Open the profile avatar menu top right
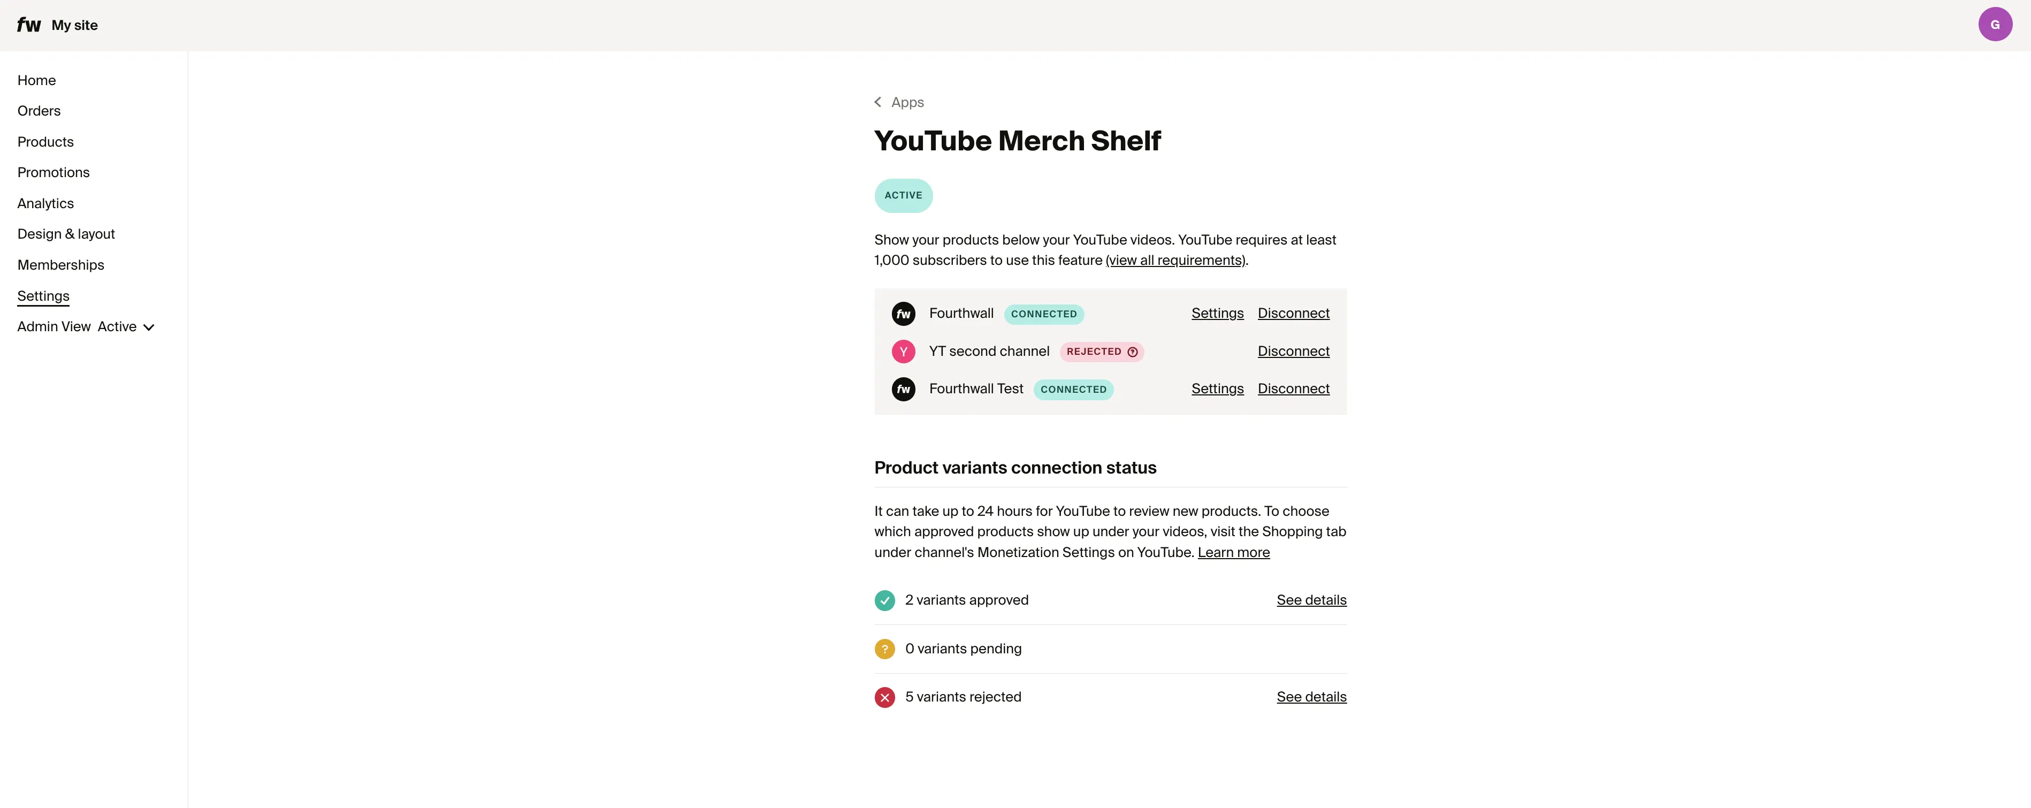Screen dimensions: 2031x808 (1995, 24)
